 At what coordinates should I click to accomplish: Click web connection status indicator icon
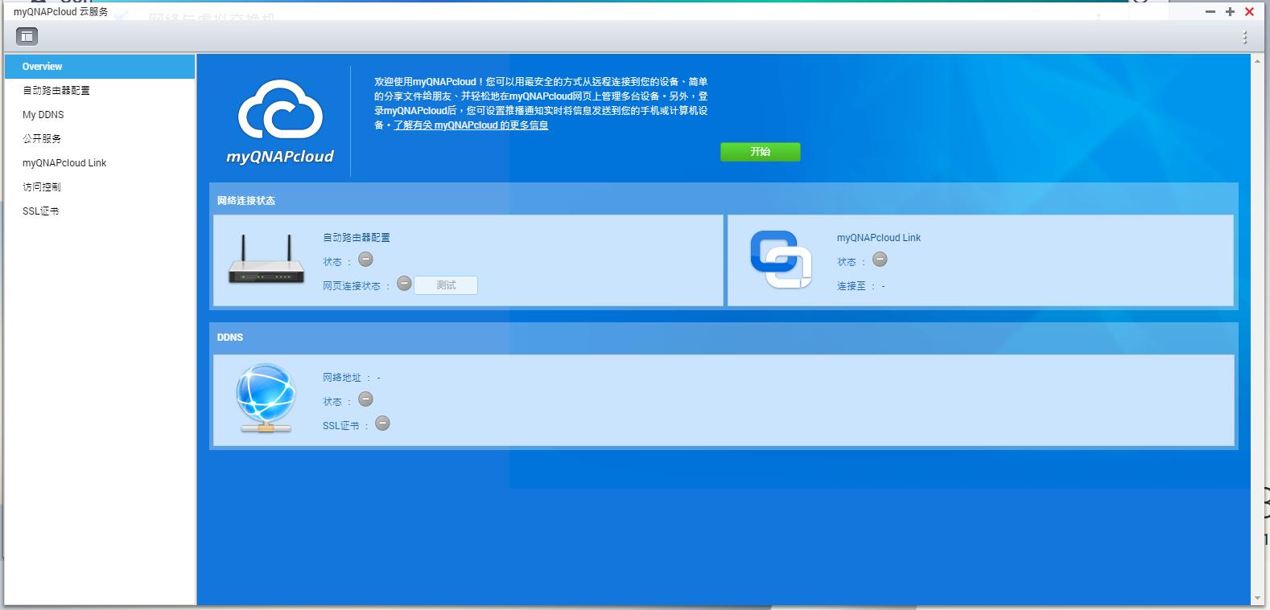pos(404,284)
